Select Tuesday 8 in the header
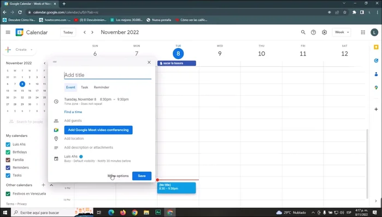The height and width of the screenshot is (217, 382). [178, 54]
